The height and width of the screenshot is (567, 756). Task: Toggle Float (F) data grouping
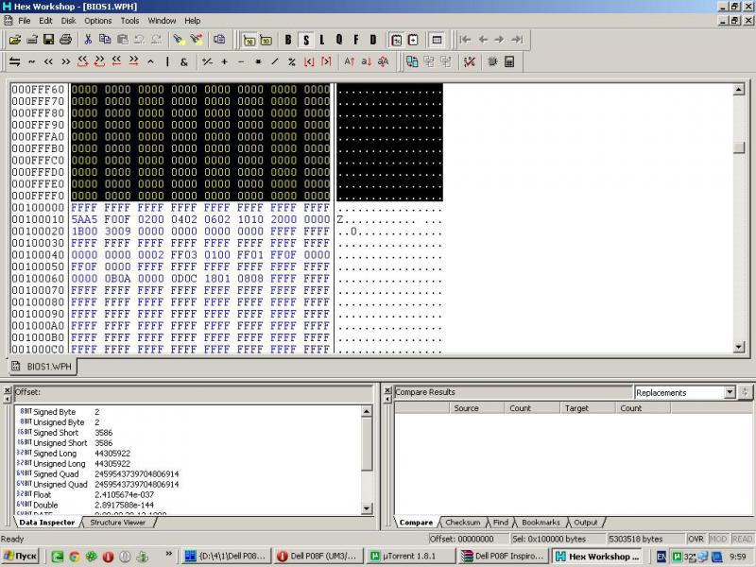pyautogui.click(x=356, y=40)
